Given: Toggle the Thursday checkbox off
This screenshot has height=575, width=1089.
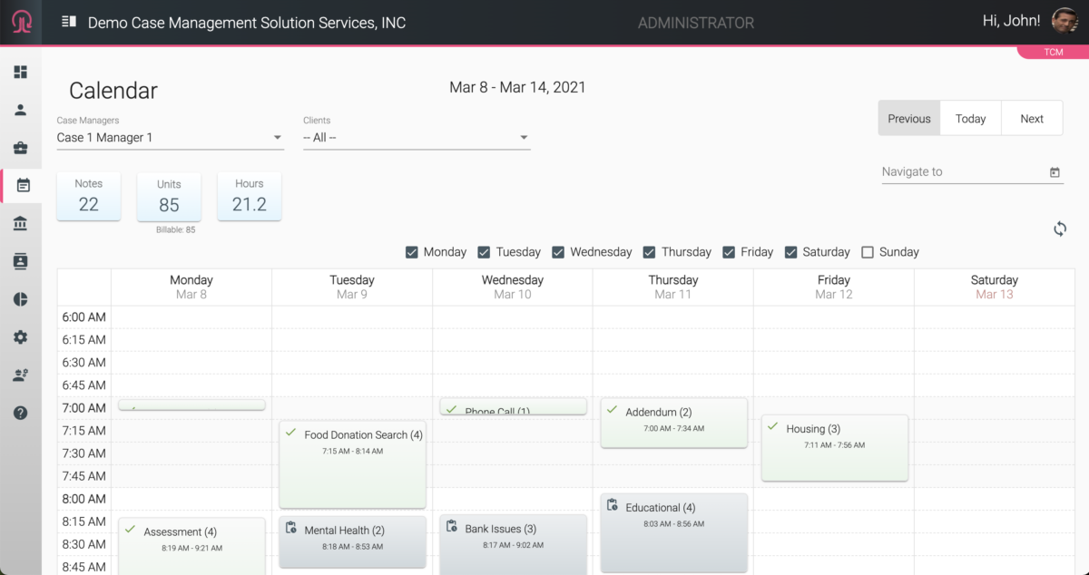Looking at the screenshot, I should [650, 252].
